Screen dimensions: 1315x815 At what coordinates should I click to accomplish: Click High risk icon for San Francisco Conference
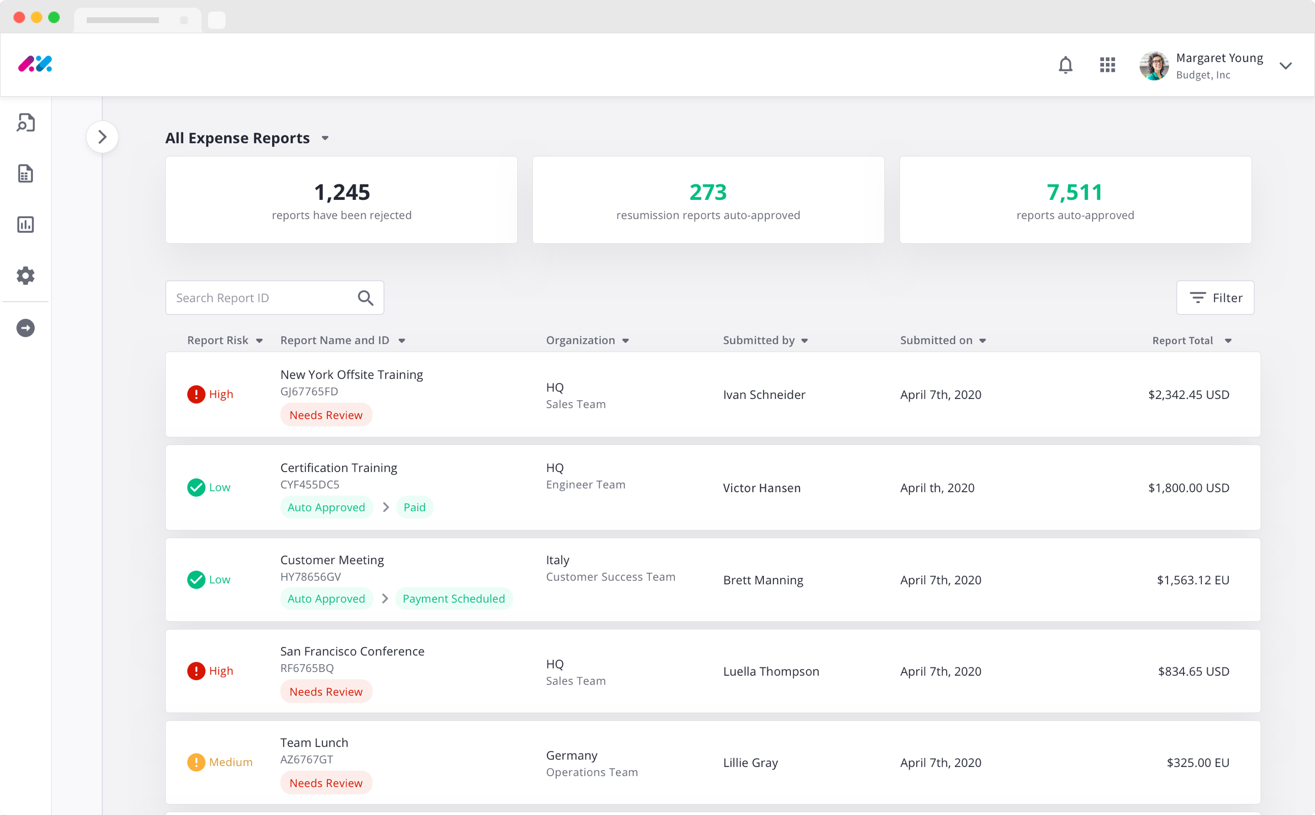196,671
